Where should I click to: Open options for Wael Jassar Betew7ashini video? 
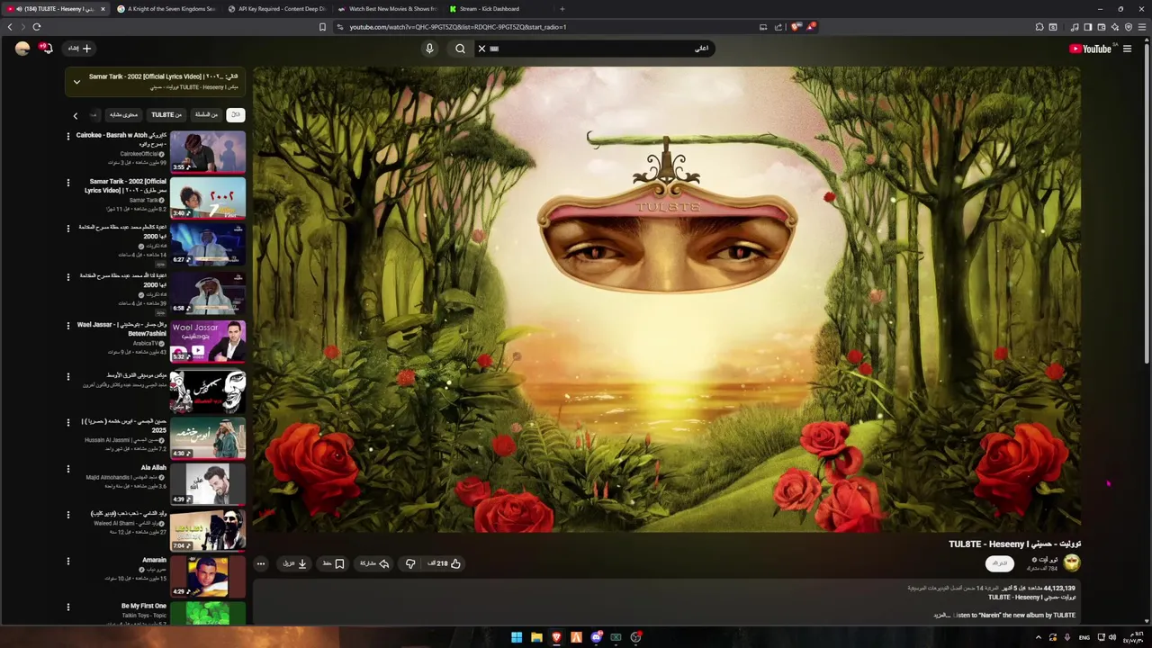[x=67, y=325]
